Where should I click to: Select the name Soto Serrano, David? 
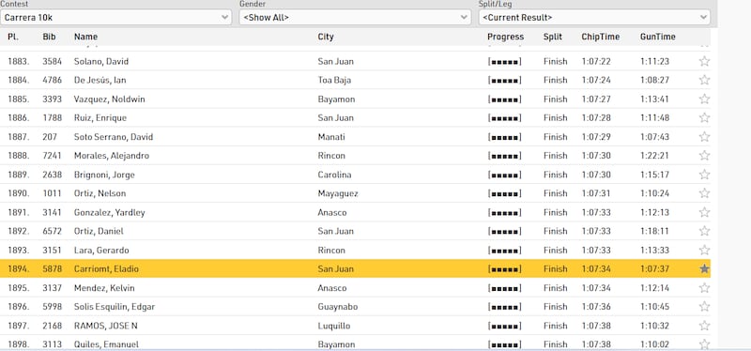tap(114, 137)
